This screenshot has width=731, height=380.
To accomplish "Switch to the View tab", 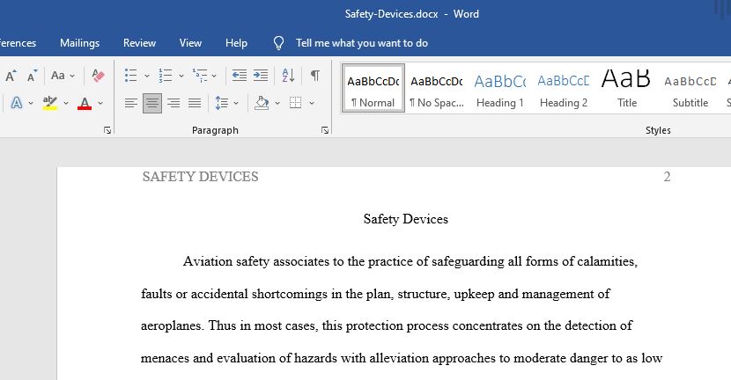I will tap(190, 43).
